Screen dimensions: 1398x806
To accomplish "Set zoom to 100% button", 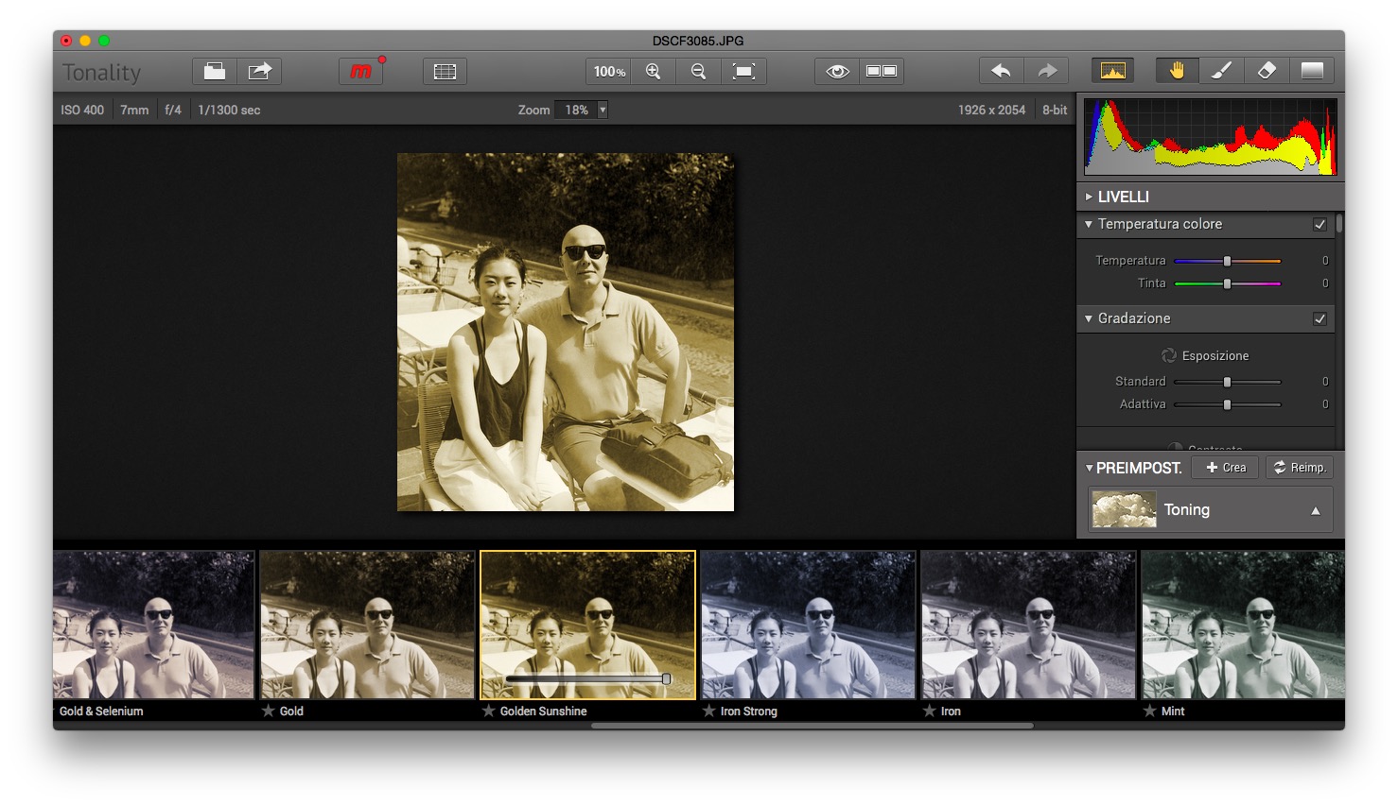I will (609, 72).
